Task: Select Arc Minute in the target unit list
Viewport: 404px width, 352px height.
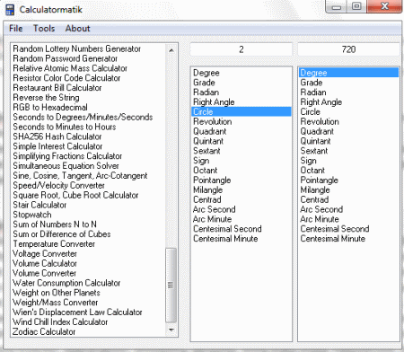Action: point(320,219)
